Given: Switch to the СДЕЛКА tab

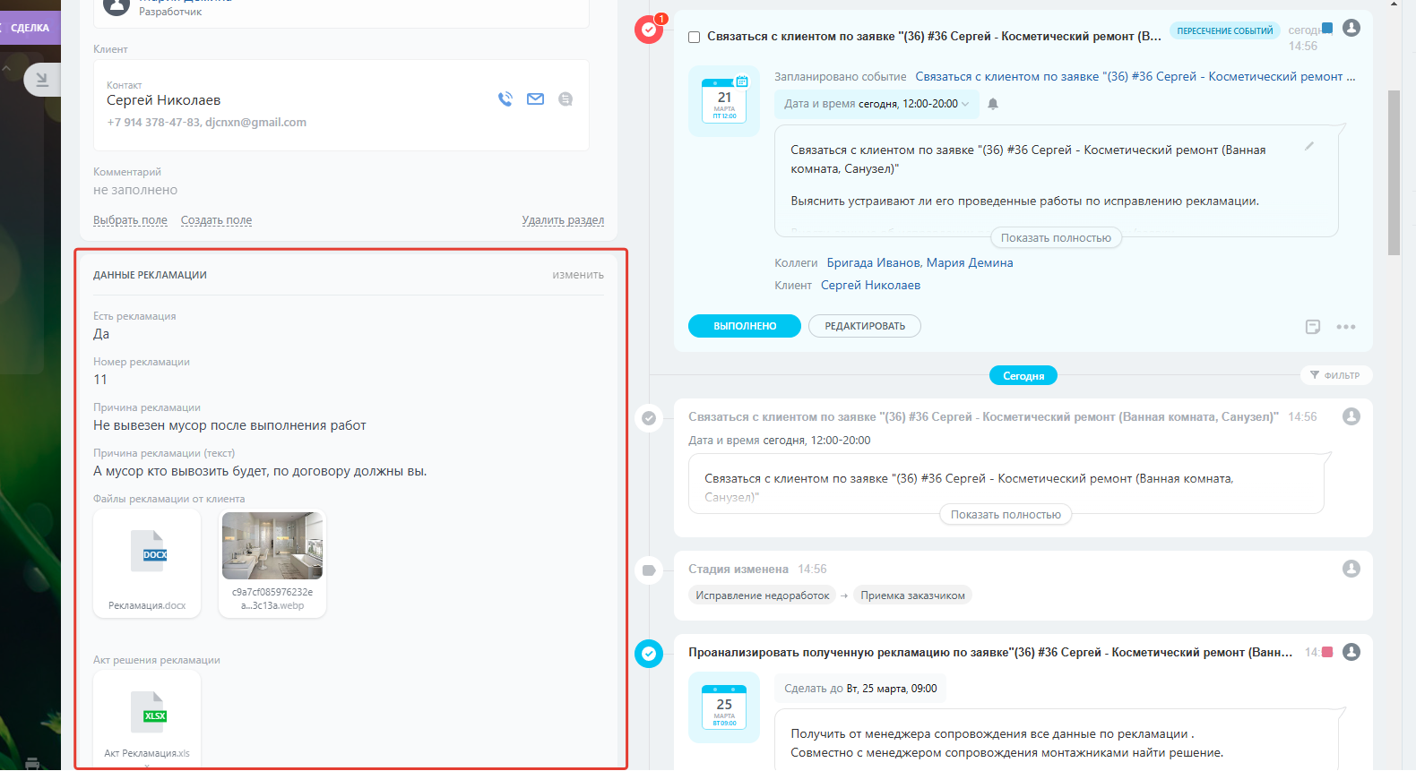Looking at the screenshot, I should point(30,28).
